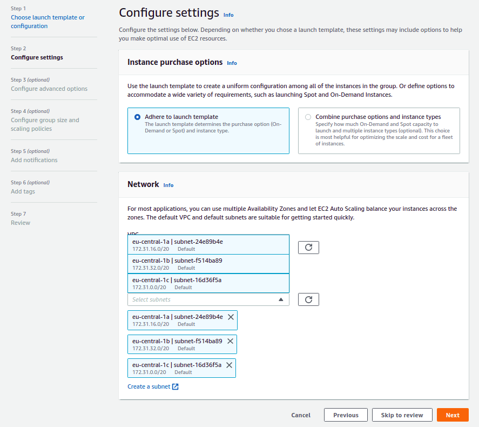Screen dimensions: 479x427
Task: Select Combine purchase options and instance types
Action: (x=308, y=117)
